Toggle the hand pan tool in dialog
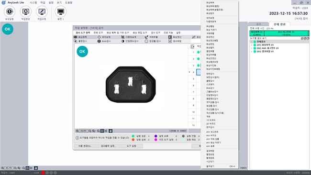This screenshot has width=311, height=175. (111, 131)
